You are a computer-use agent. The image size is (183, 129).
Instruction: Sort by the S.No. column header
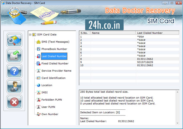(x=85, y=33)
